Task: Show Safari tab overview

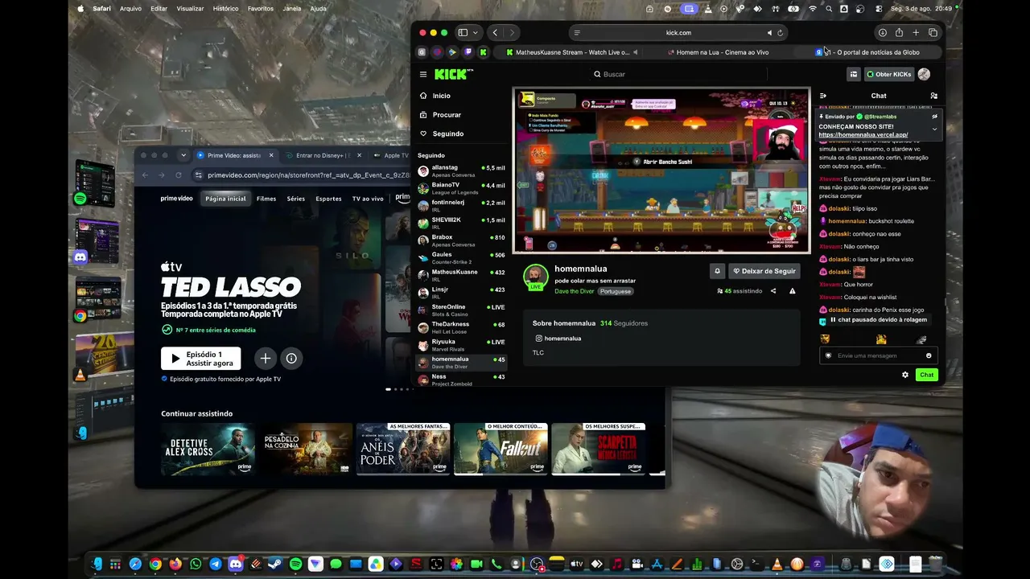Action: point(933,33)
